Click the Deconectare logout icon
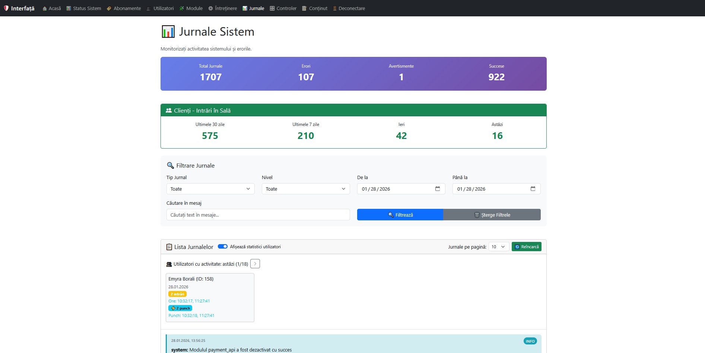This screenshot has width=705, height=353. [x=334, y=8]
